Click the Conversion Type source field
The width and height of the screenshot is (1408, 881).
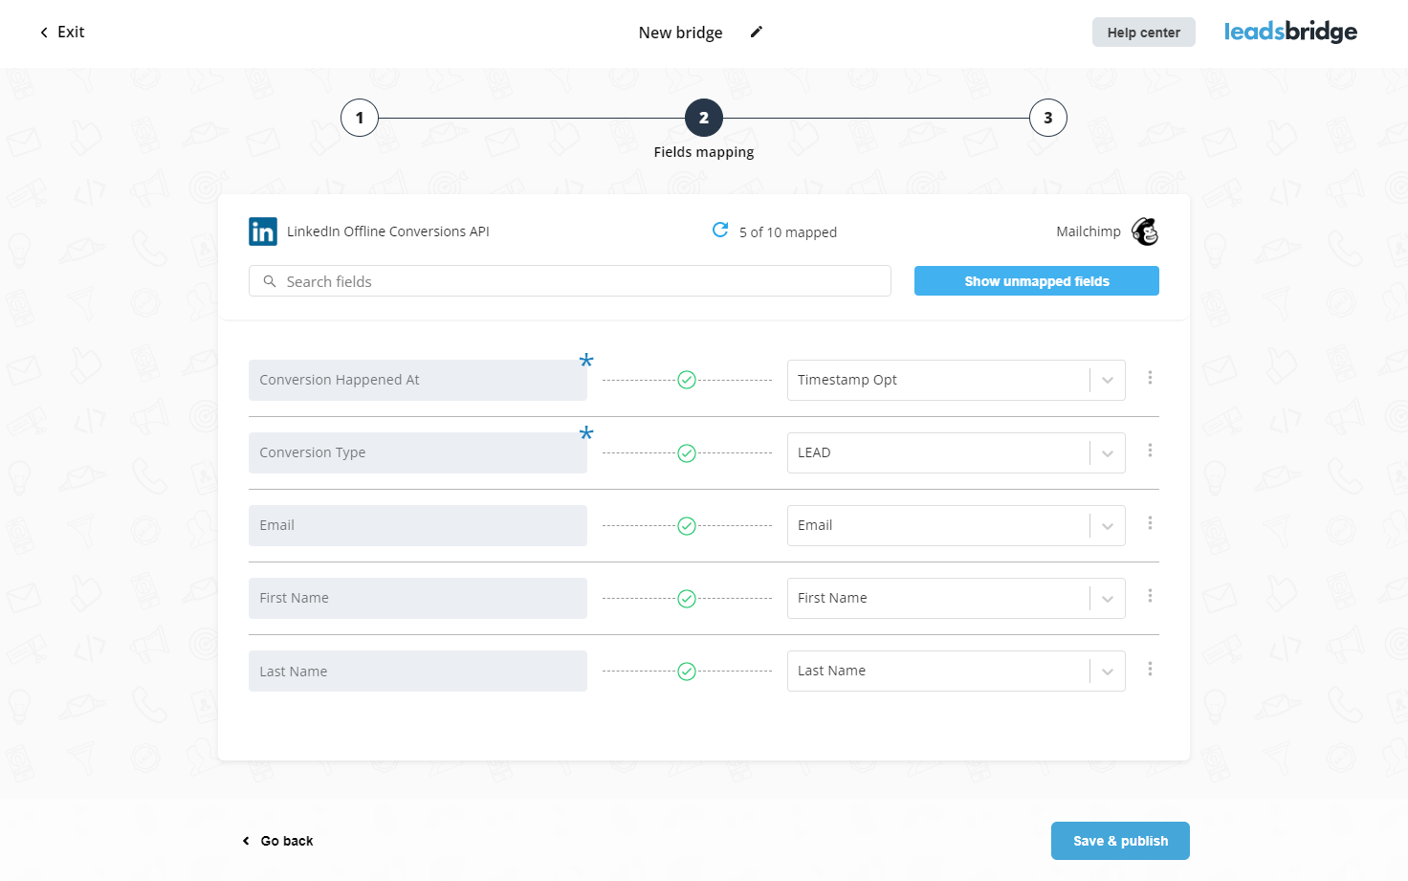point(418,452)
